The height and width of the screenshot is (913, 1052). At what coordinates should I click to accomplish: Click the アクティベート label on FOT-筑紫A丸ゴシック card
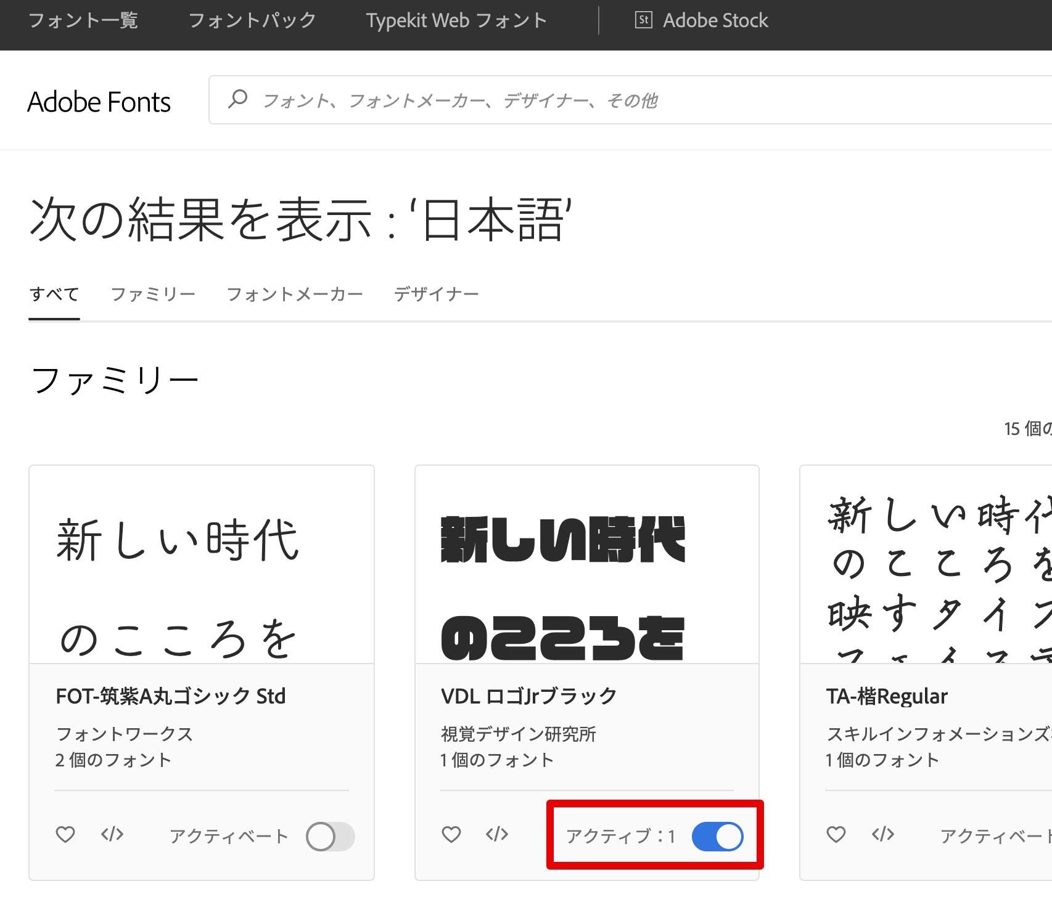pyautogui.click(x=229, y=836)
